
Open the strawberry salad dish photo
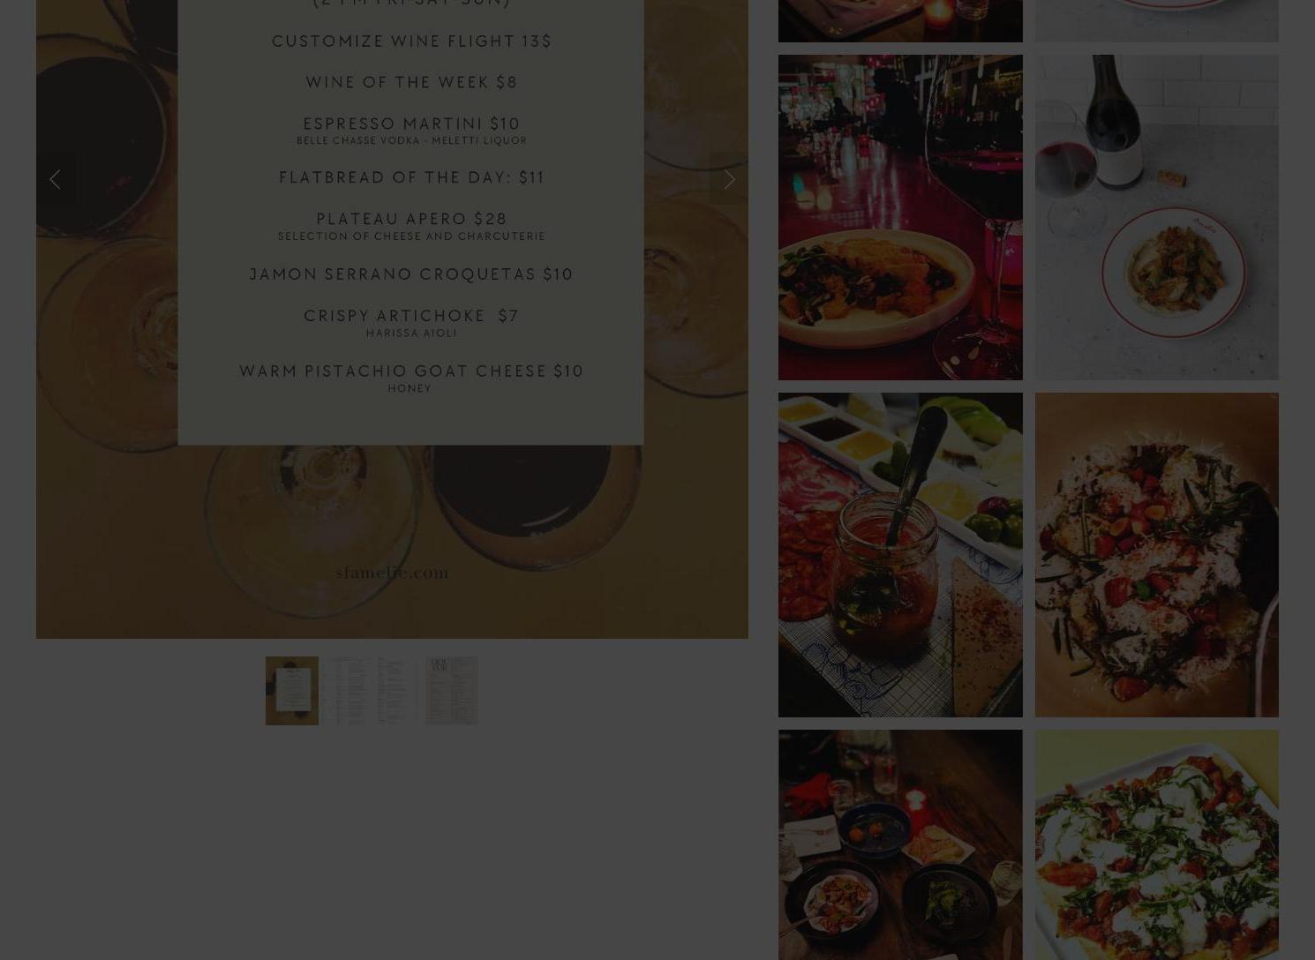[x=1157, y=555]
